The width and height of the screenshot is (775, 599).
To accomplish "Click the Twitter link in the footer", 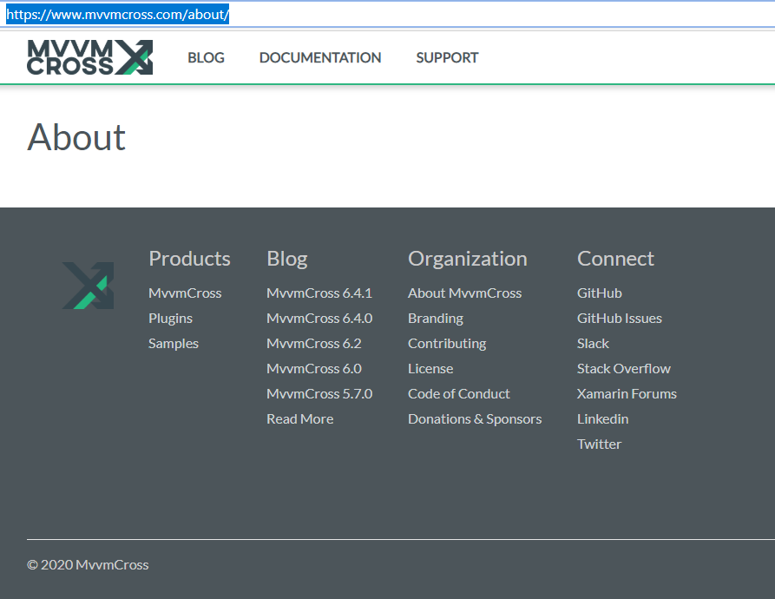I will [x=599, y=444].
